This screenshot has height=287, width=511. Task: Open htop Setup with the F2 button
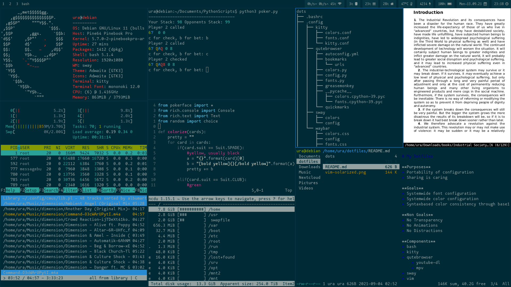29,190
